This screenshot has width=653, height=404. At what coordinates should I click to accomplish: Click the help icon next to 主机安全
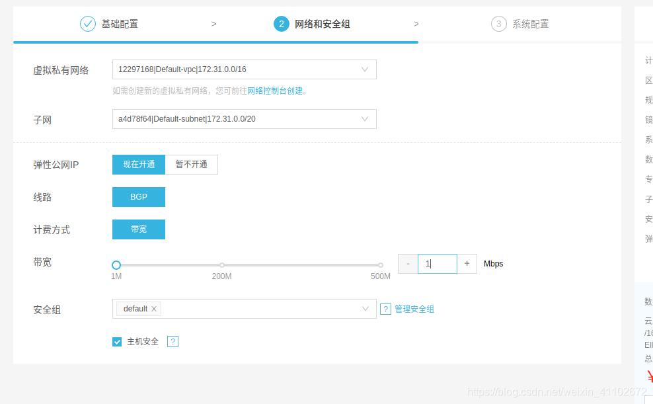(172, 341)
